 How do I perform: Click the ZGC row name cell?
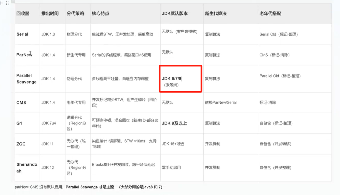(21, 144)
